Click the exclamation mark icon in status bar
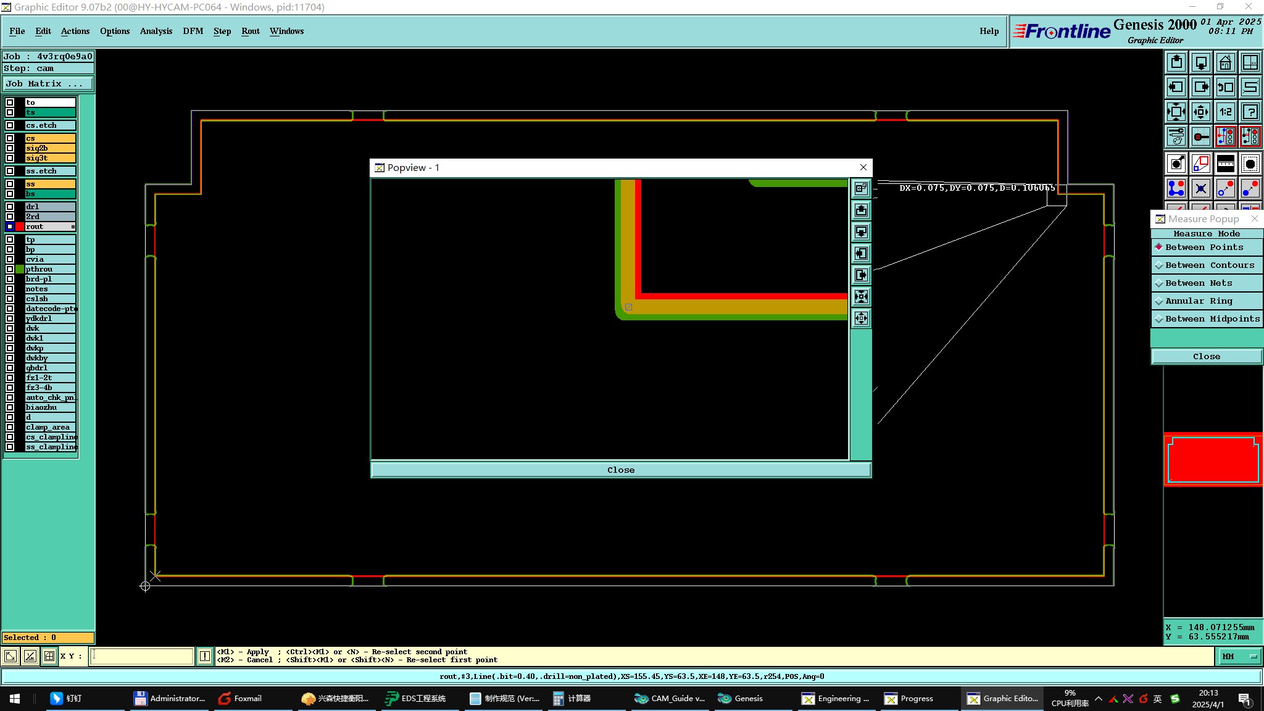The image size is (1264, 711). [205, 656]
